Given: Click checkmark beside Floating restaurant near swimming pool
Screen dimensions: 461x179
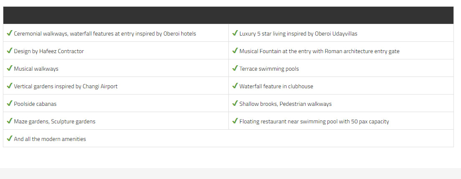Looking at the screenshot, I should coord(235,121).
